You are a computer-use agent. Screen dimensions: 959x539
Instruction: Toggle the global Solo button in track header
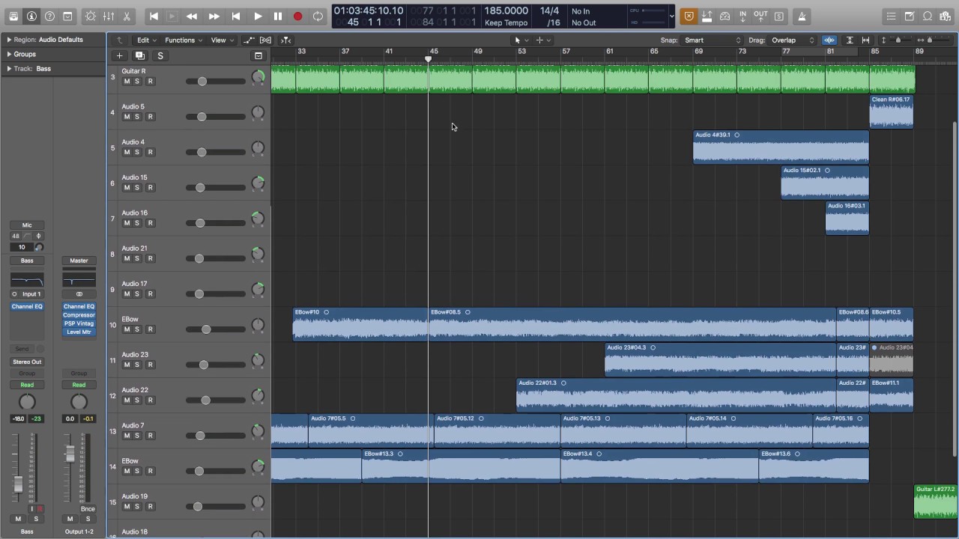pyautogui.click(x=160, y=55)
